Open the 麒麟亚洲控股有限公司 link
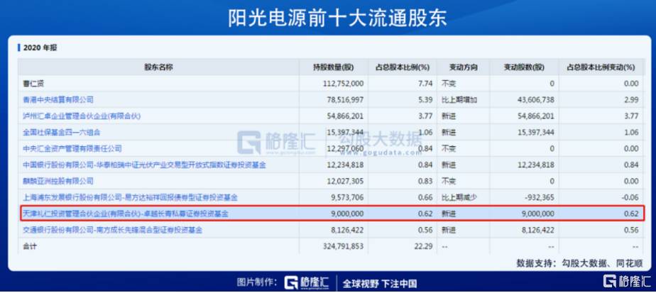Viewport: 656px width, 293px height. point(58,182)
